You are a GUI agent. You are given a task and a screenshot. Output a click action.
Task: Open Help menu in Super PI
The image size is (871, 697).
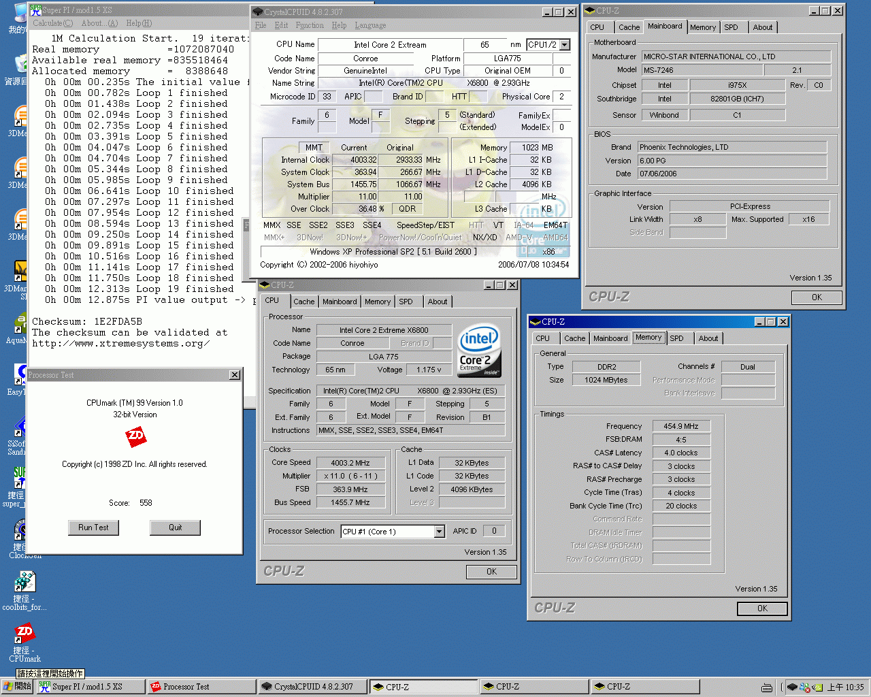(139, 23)
